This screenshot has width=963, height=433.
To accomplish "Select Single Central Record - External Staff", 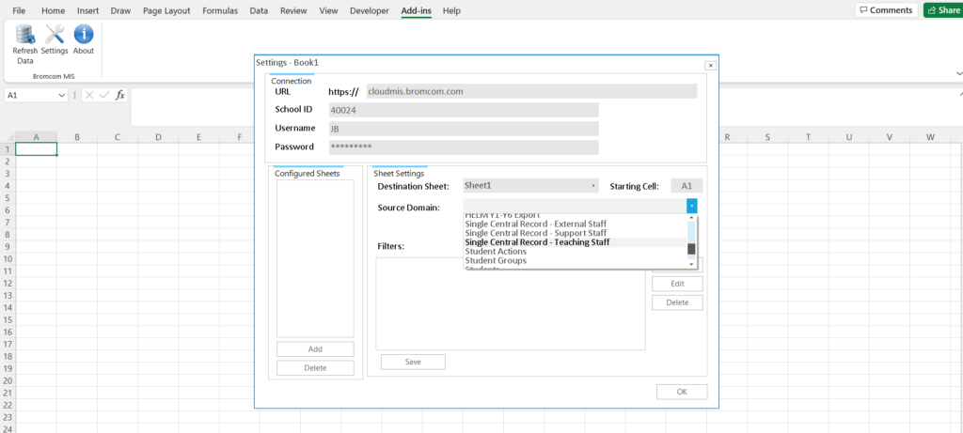I will pyautogui.click(x=535, y=224).
